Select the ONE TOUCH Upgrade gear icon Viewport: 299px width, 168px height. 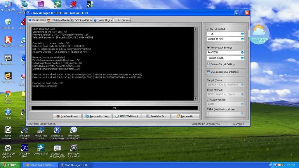[x=8, y=151]
